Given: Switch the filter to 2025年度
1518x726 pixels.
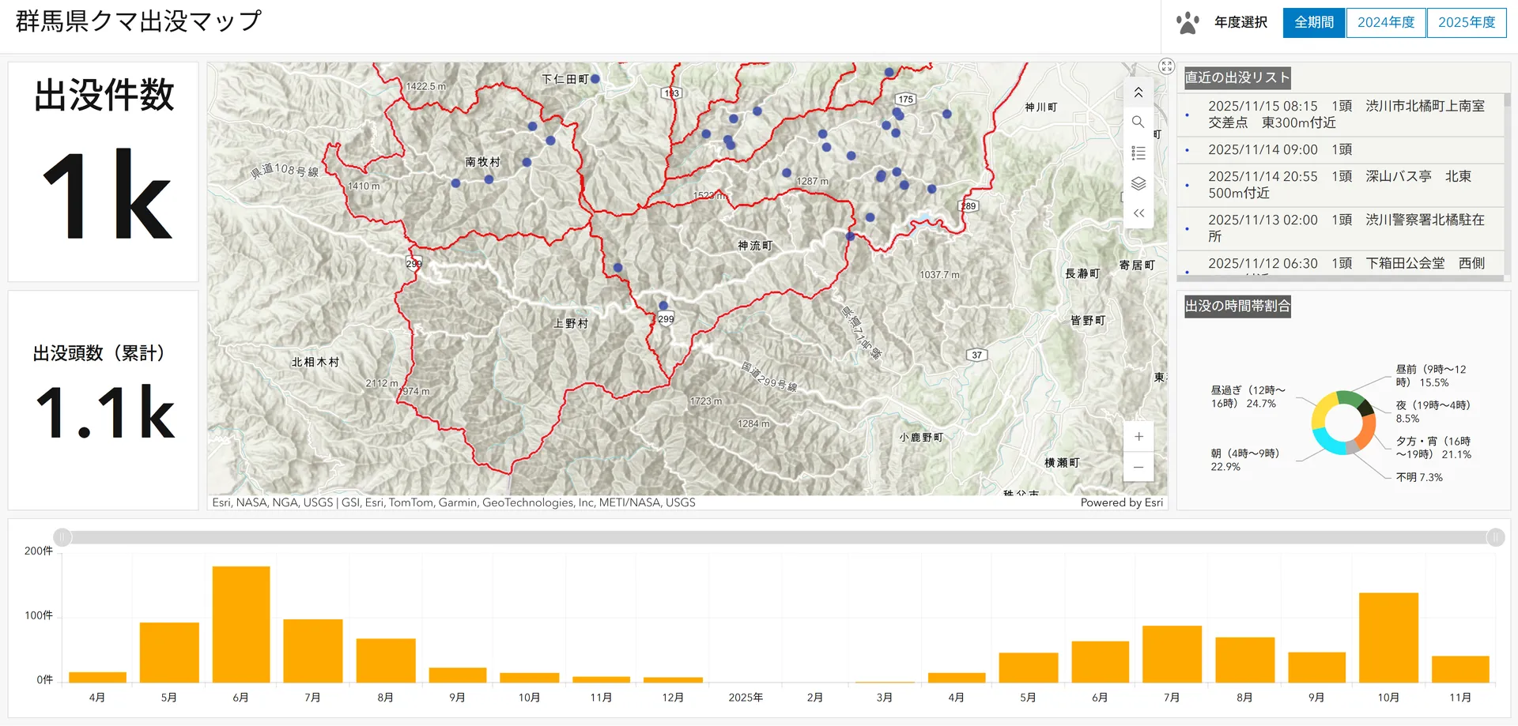Looking at the screenshot, I should (x=1466, y=23).
